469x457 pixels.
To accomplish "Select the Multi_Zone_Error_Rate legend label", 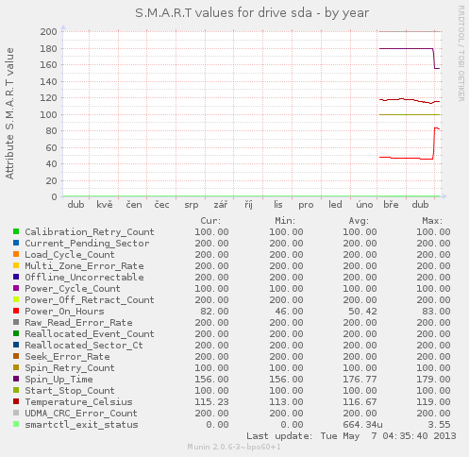I will point(84,266).
